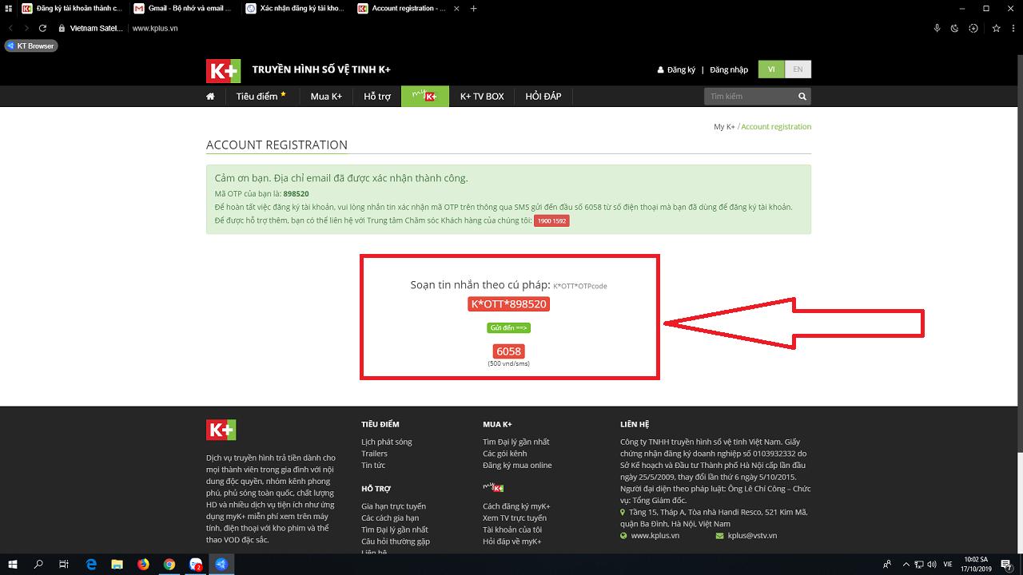Viewport: 1023px width, 575px height.
Task: Open Windows search from taskbar
Action: click(38, 565)
